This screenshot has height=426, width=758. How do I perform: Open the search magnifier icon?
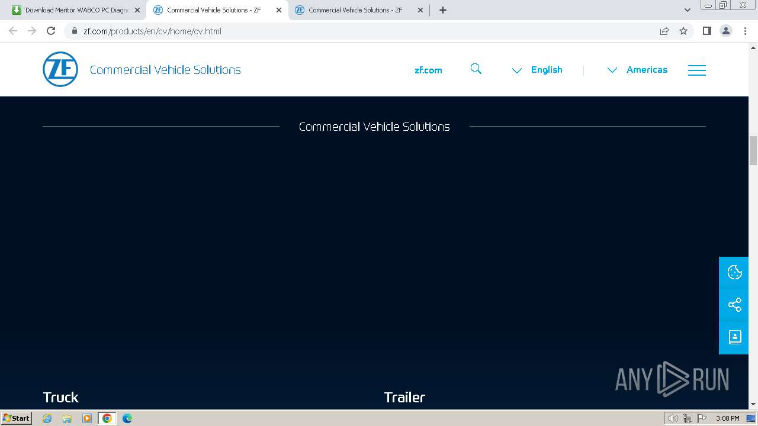point(476,69)
